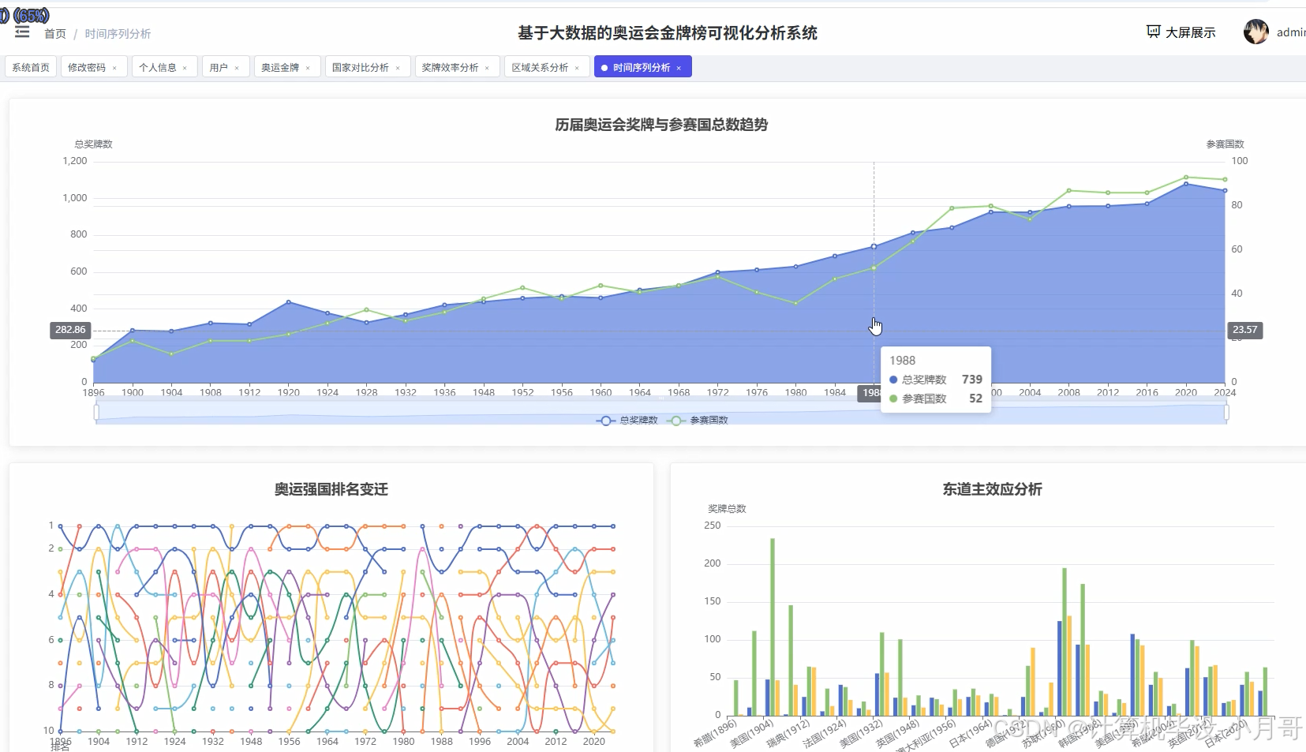Viewport: 1306px width, 752px height.
Task: Toggle the 总奖牌数 legend series
Action: (627, 420)
